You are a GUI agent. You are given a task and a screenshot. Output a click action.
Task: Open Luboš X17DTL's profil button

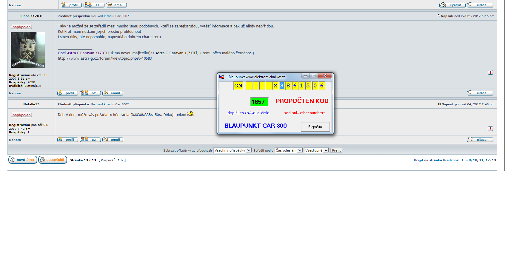pyautogui.click(x=68, y=93)
